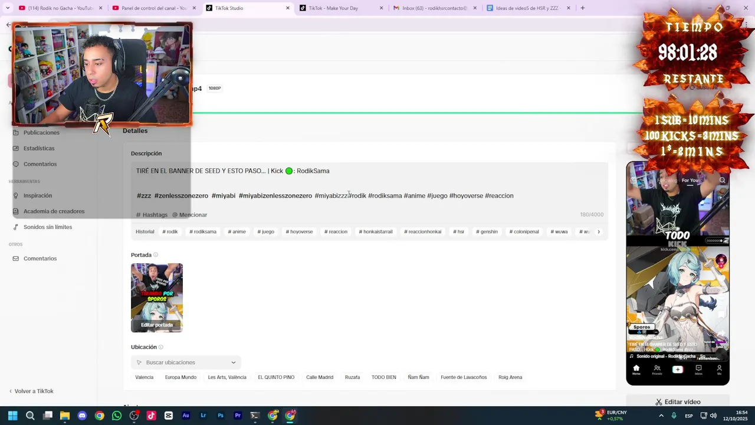The width and height of the screenshot is (755, 425).
Task: Open the TikTok - Make Your Day tab
Action: coord(341,8)
